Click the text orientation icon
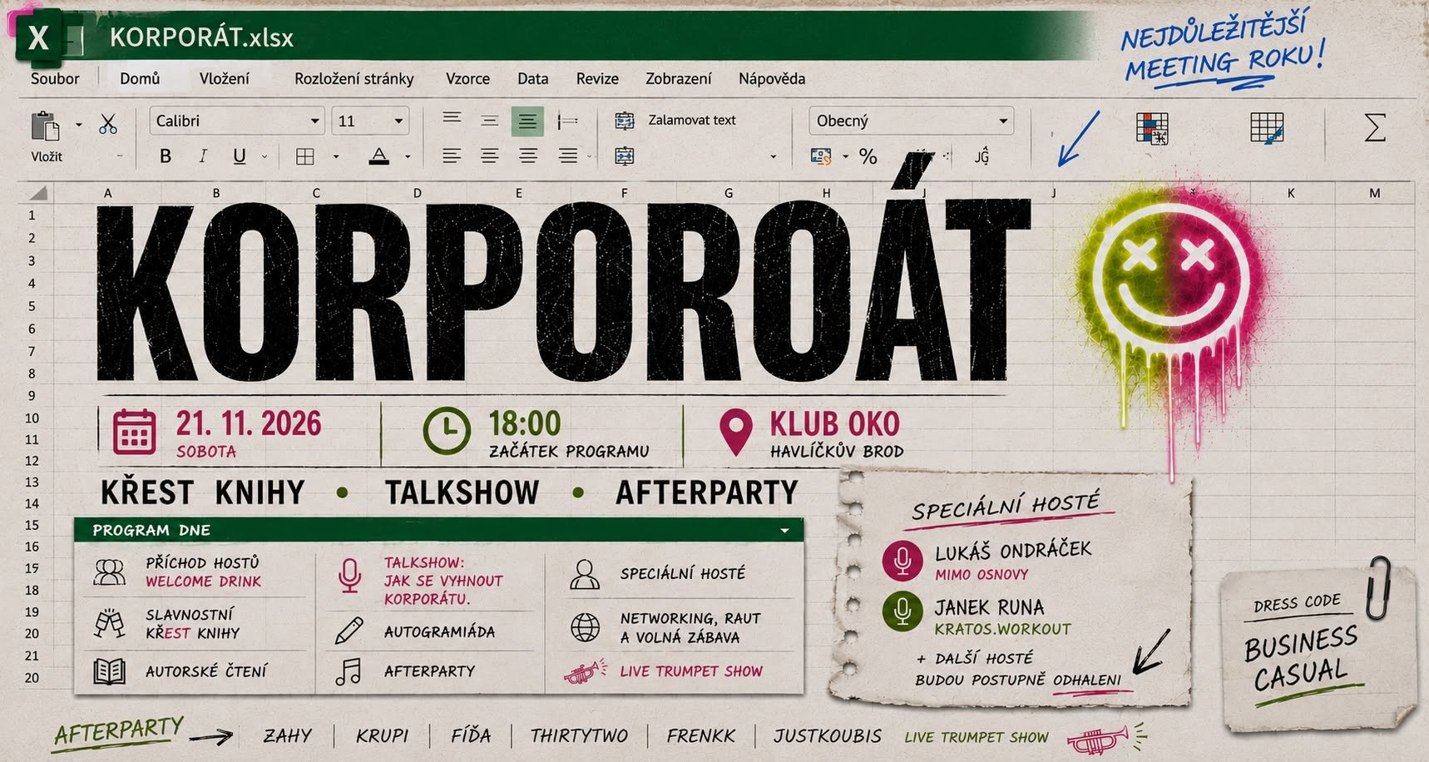 (567, 121)
